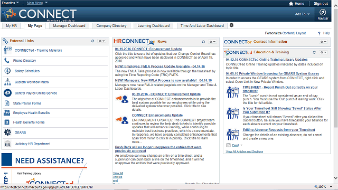The height and width of the screenshot is (190, 338).
Task: Click trainer icon beside Editing Absence Requests
Action: point(233,134)
